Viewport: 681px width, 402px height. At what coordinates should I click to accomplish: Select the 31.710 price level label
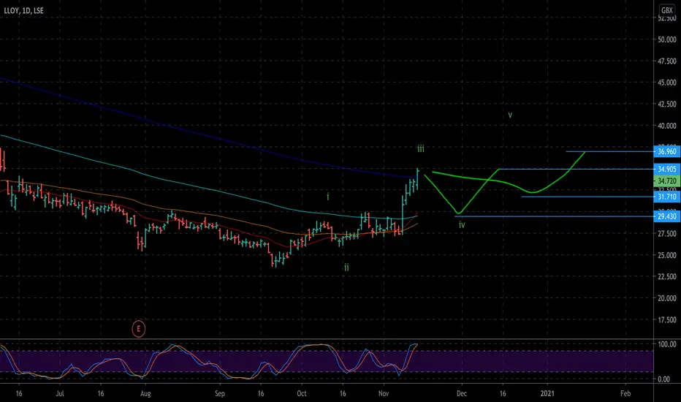[666, 197]
